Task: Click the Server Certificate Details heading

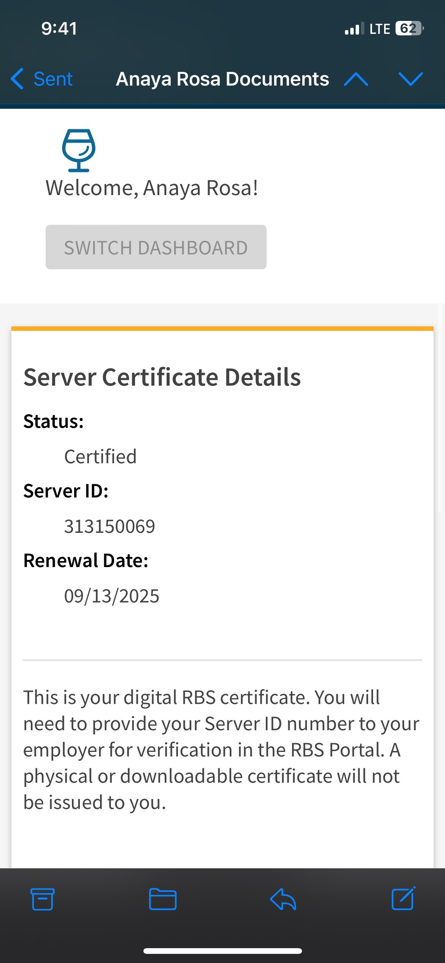Action: [x=162, y=377]
